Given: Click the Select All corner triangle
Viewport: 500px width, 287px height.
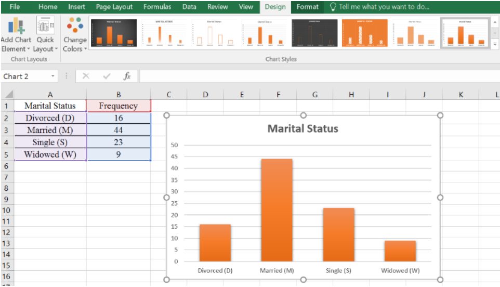Looking at the screenshot, I should [x=9, y=95].
